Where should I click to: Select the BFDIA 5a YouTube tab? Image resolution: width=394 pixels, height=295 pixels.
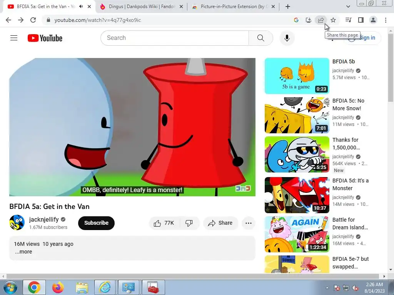pyautogui.click(x=46, y=7)
